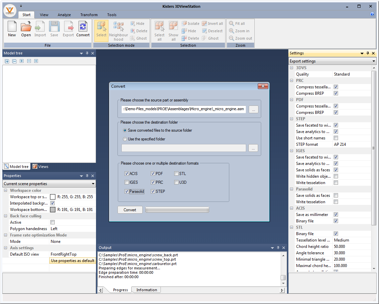Open the Export settings dropdown
The width and height of the screenshot is (379, 304).
[332, 61]
